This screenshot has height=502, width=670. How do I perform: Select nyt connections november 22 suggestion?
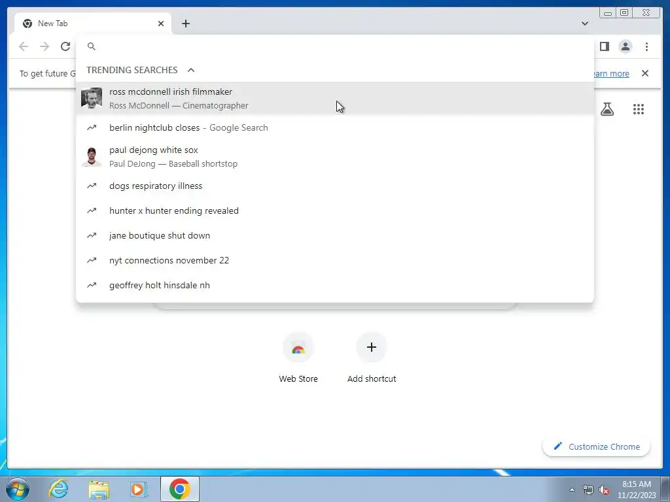335,260
